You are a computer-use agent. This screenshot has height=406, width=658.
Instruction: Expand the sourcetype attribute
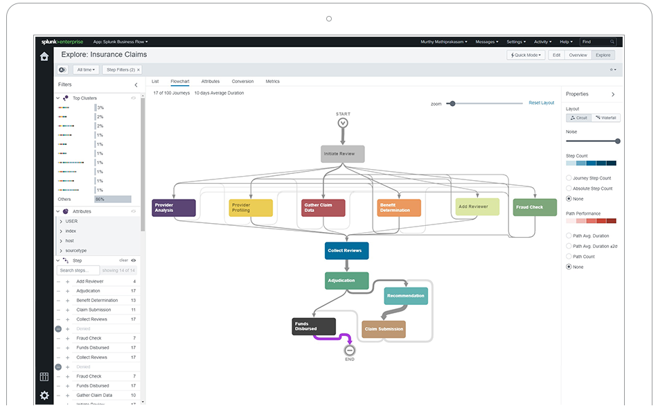pos(61,251)
